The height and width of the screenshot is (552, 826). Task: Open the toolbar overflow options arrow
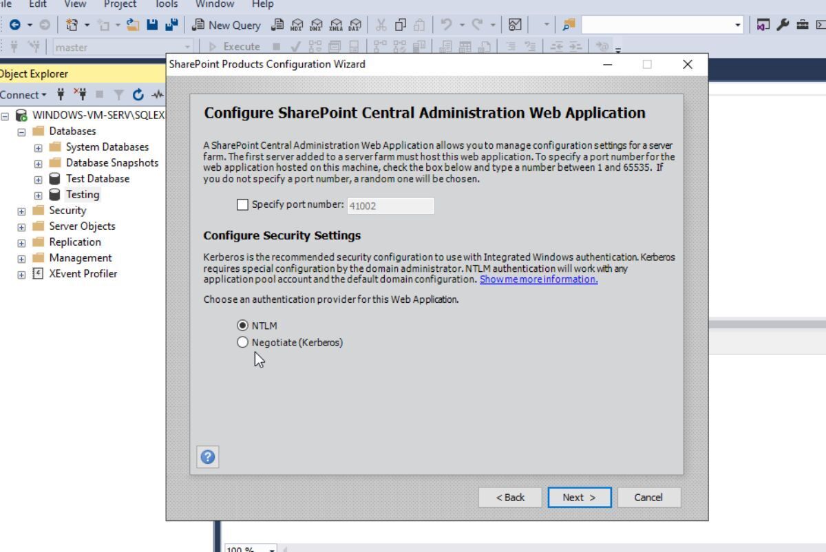[x=618, y=51]
